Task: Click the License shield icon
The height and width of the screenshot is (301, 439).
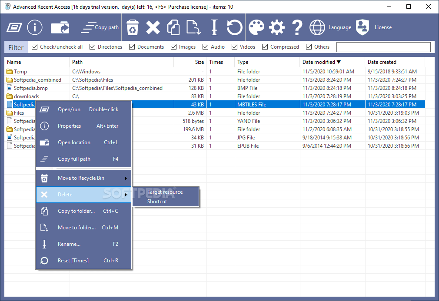Action: coord(363,27)
